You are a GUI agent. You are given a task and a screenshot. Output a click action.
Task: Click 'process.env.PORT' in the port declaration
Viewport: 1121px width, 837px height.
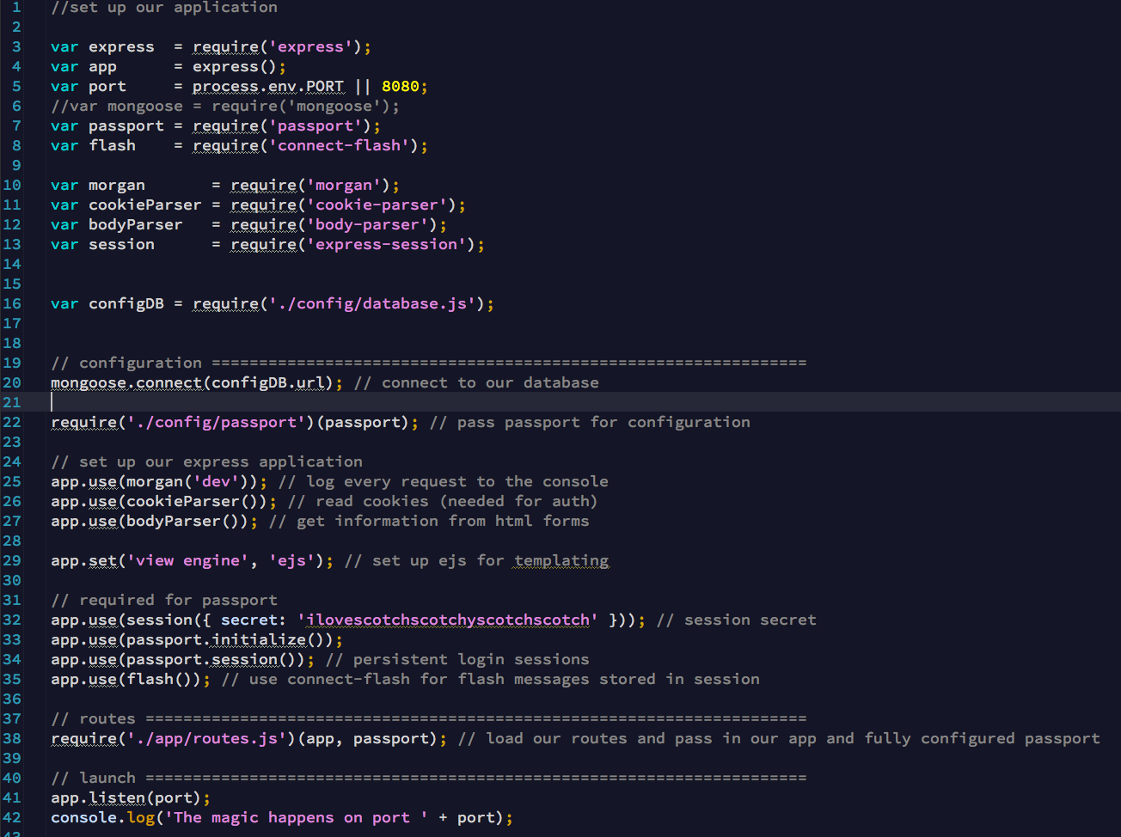[x=268, y=86]
